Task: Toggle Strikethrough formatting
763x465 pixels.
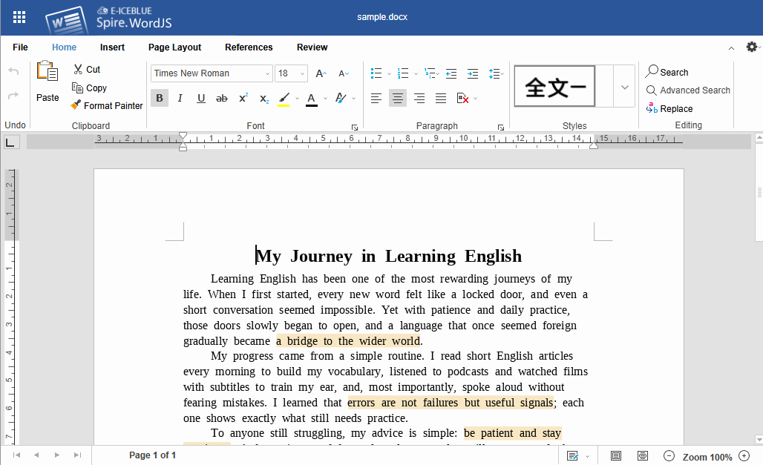Action: [x=222, y=98]
